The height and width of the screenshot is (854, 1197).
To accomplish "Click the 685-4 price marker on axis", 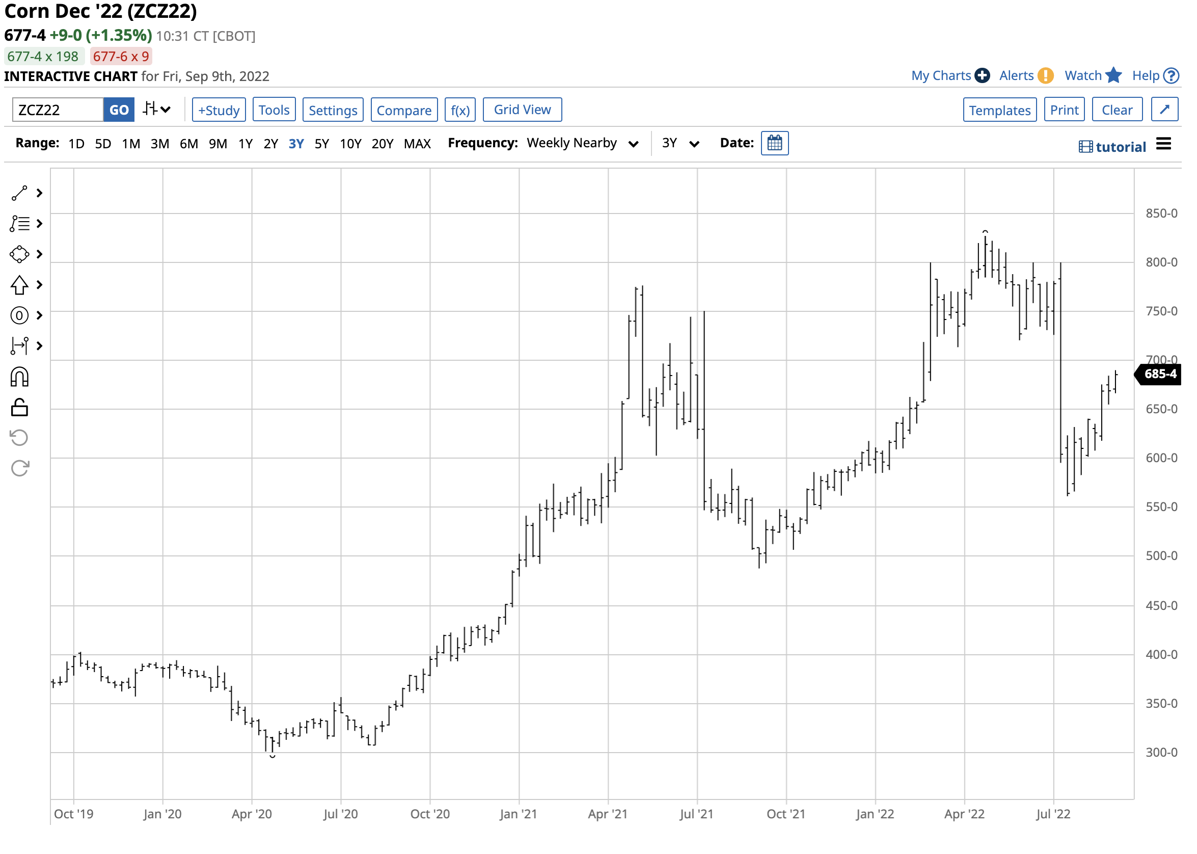I will (x=1160, y=374).
